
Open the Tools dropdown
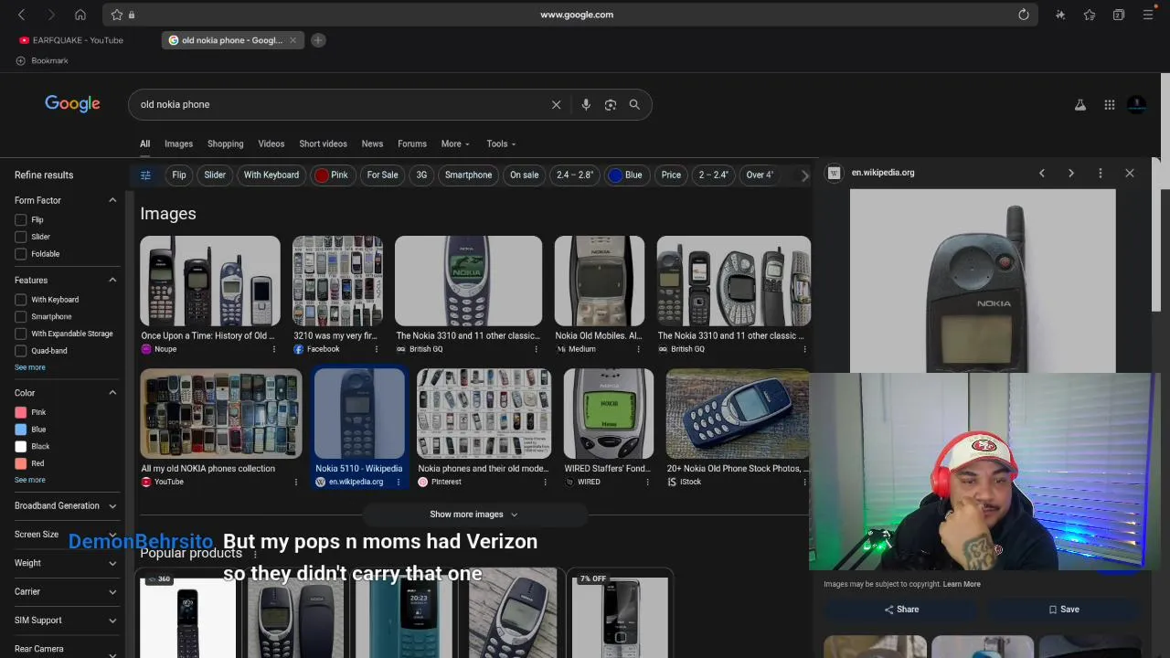click(501, 143)
